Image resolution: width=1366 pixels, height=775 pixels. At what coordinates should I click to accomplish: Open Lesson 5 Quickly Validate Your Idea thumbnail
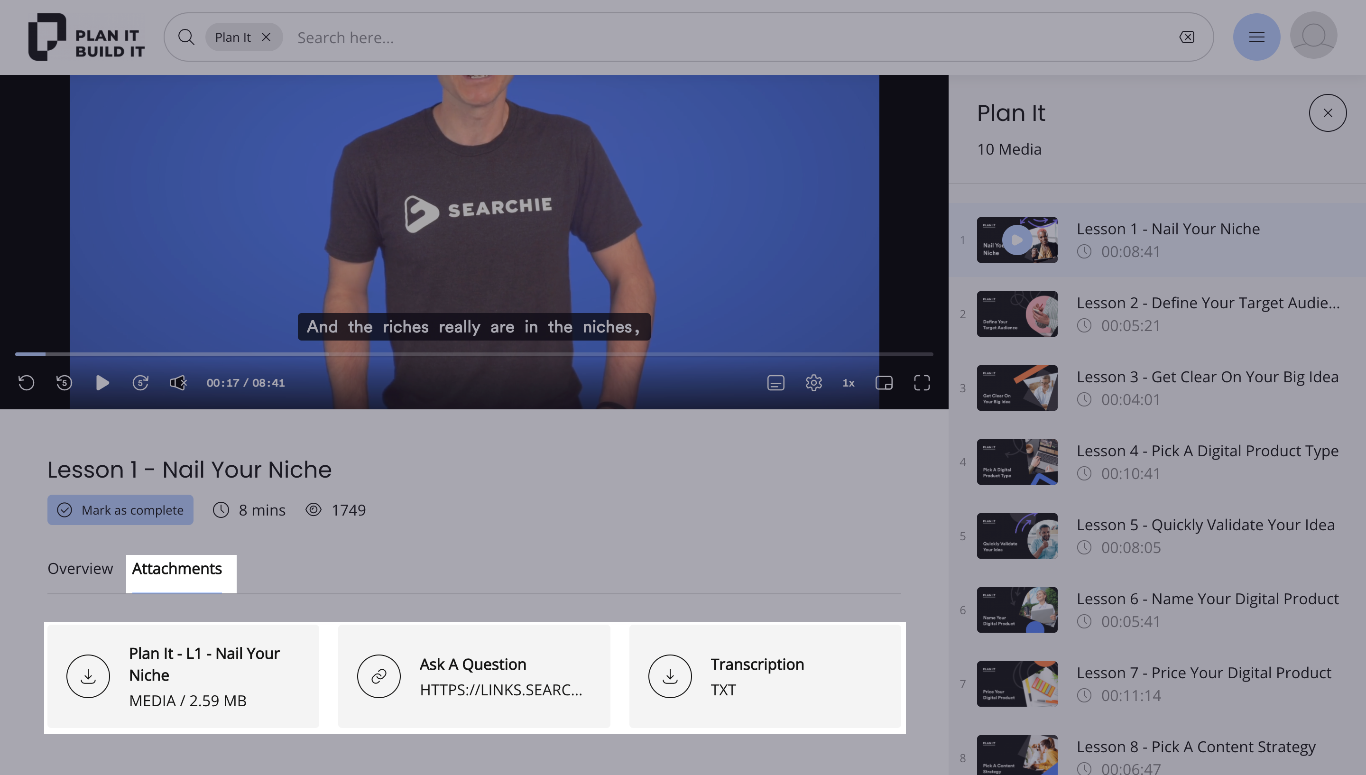pos(1017,536)
